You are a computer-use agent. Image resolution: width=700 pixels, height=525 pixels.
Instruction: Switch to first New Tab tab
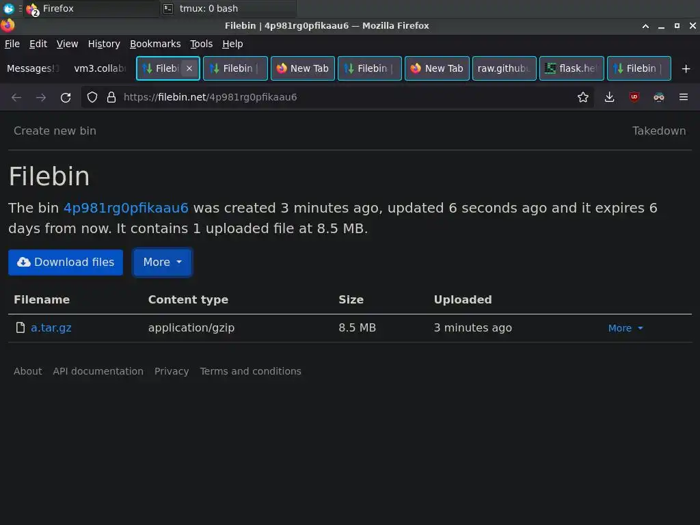point(303,68)
